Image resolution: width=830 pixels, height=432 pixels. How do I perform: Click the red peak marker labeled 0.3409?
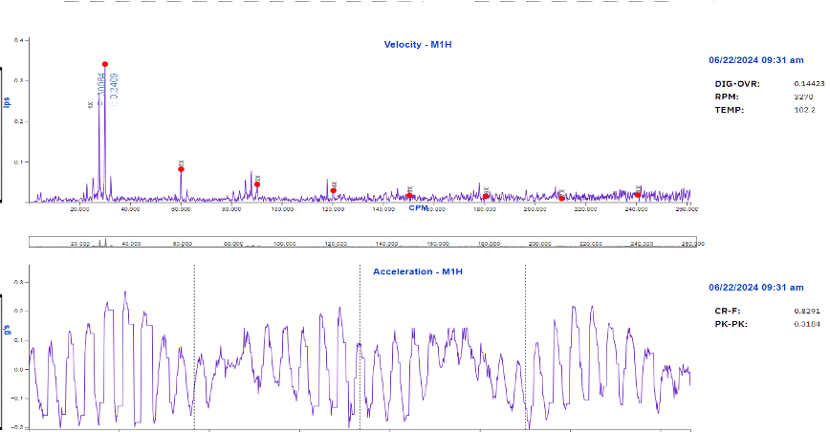105,64
